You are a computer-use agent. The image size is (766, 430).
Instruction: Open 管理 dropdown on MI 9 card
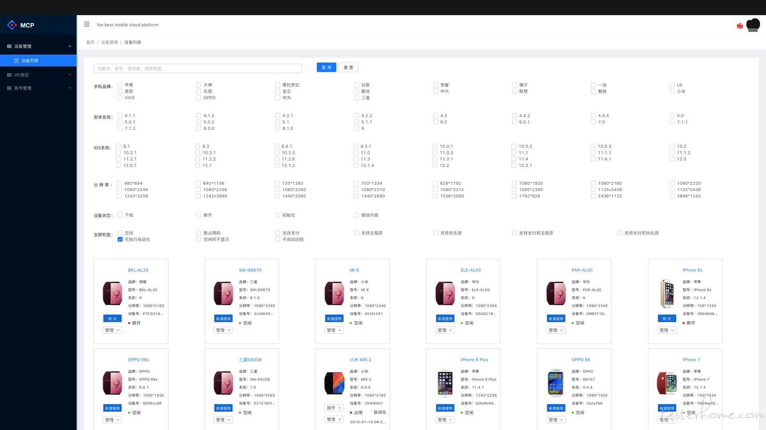(334, 330)
